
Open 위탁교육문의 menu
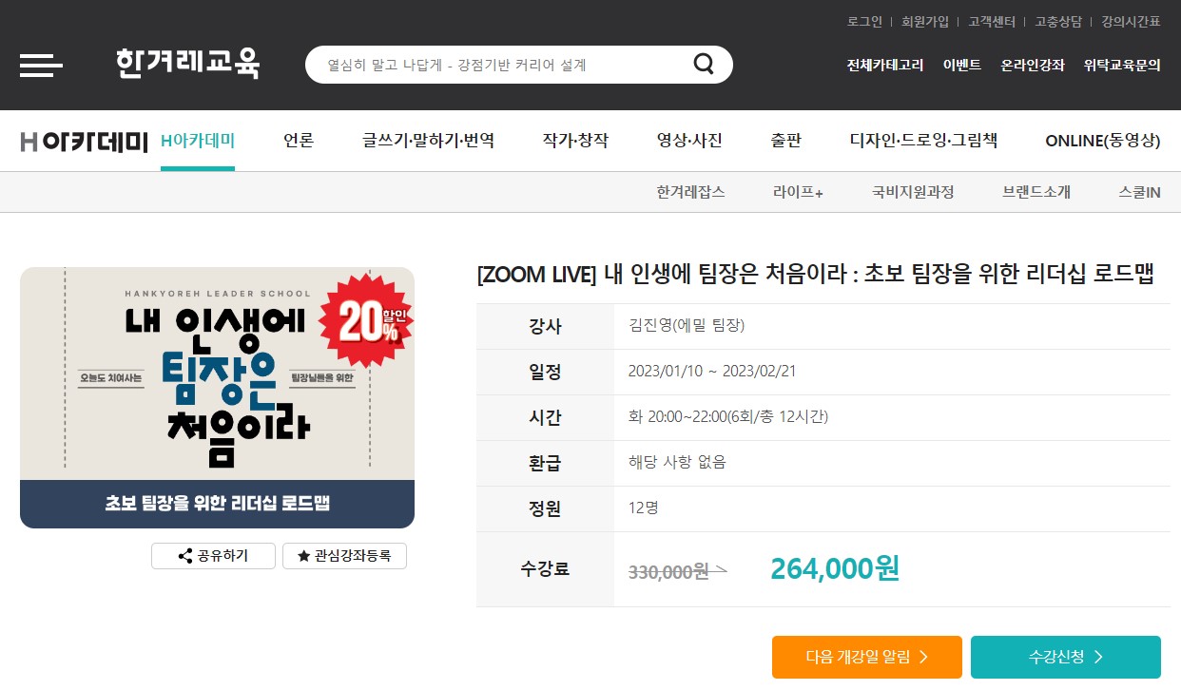click(x=1122, y=65)
